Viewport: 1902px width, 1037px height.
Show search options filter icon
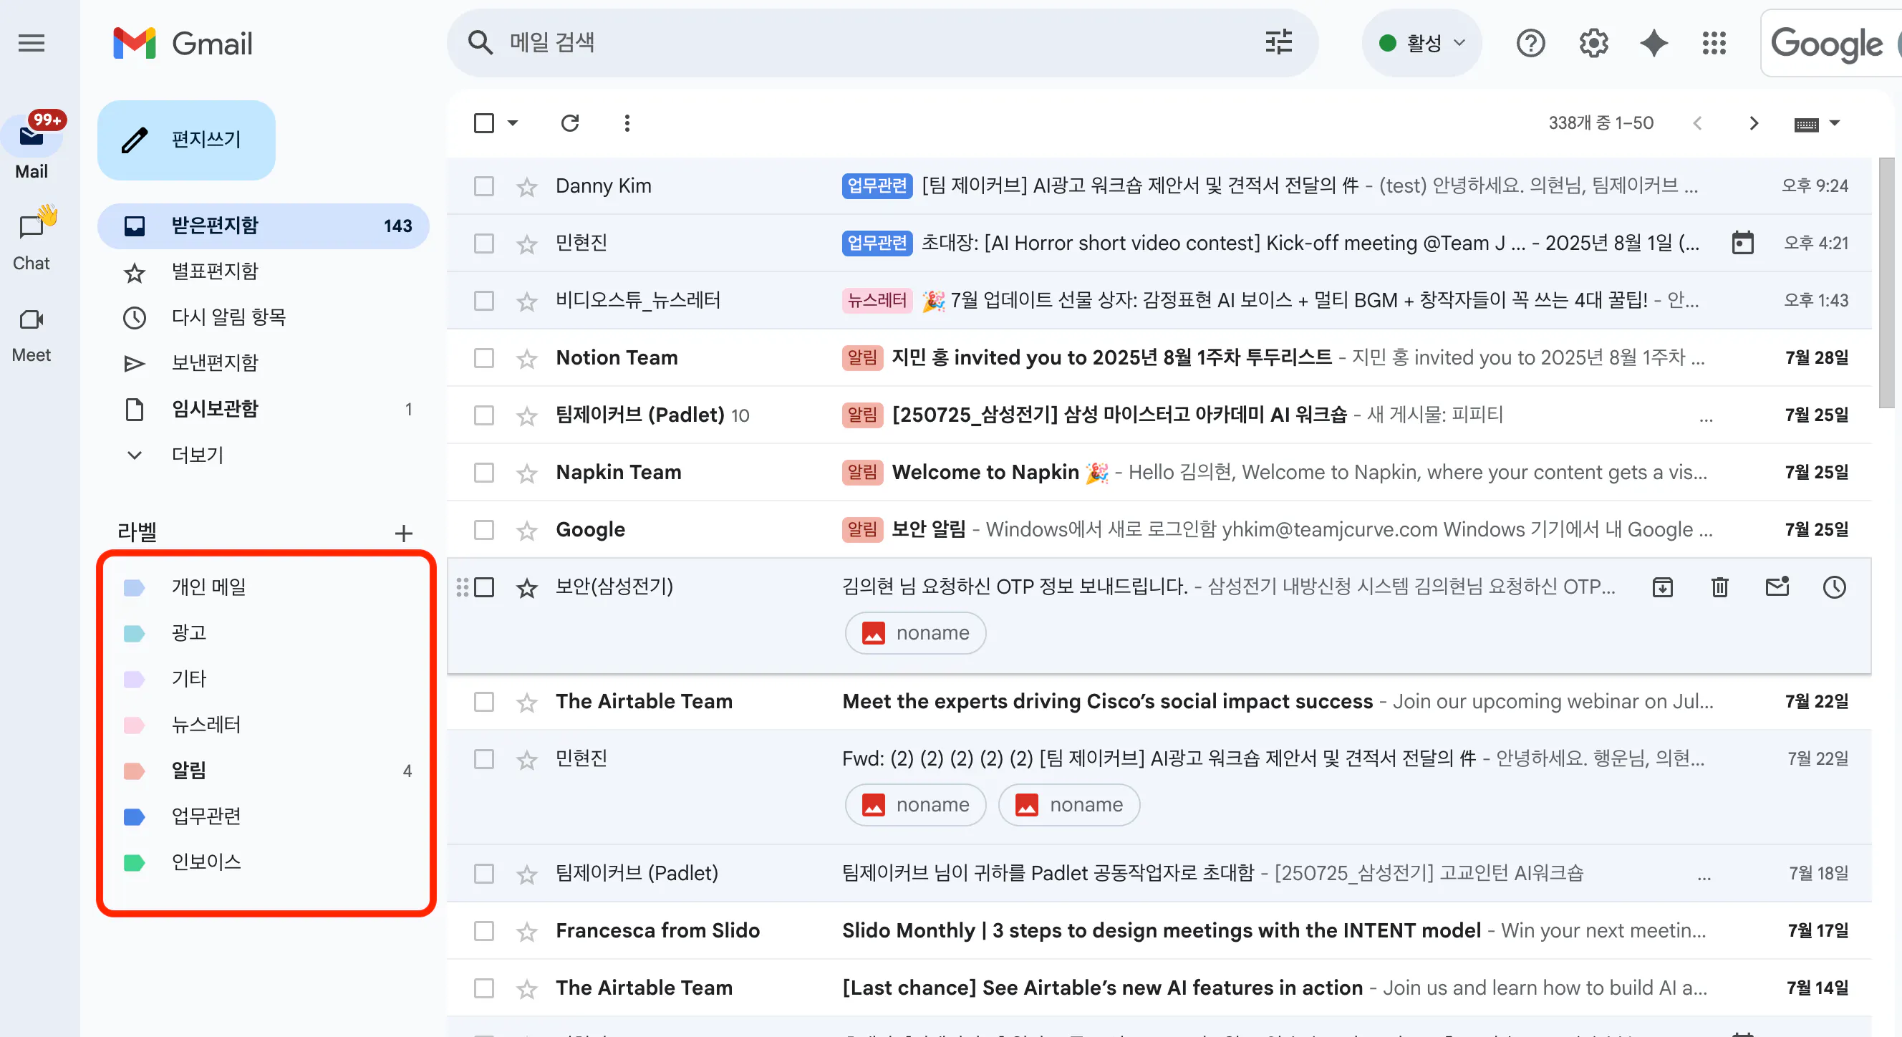1279,42
